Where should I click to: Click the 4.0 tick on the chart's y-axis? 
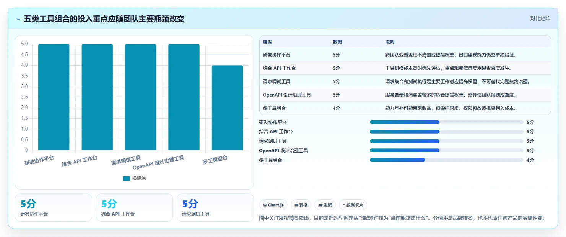point(24,65)
